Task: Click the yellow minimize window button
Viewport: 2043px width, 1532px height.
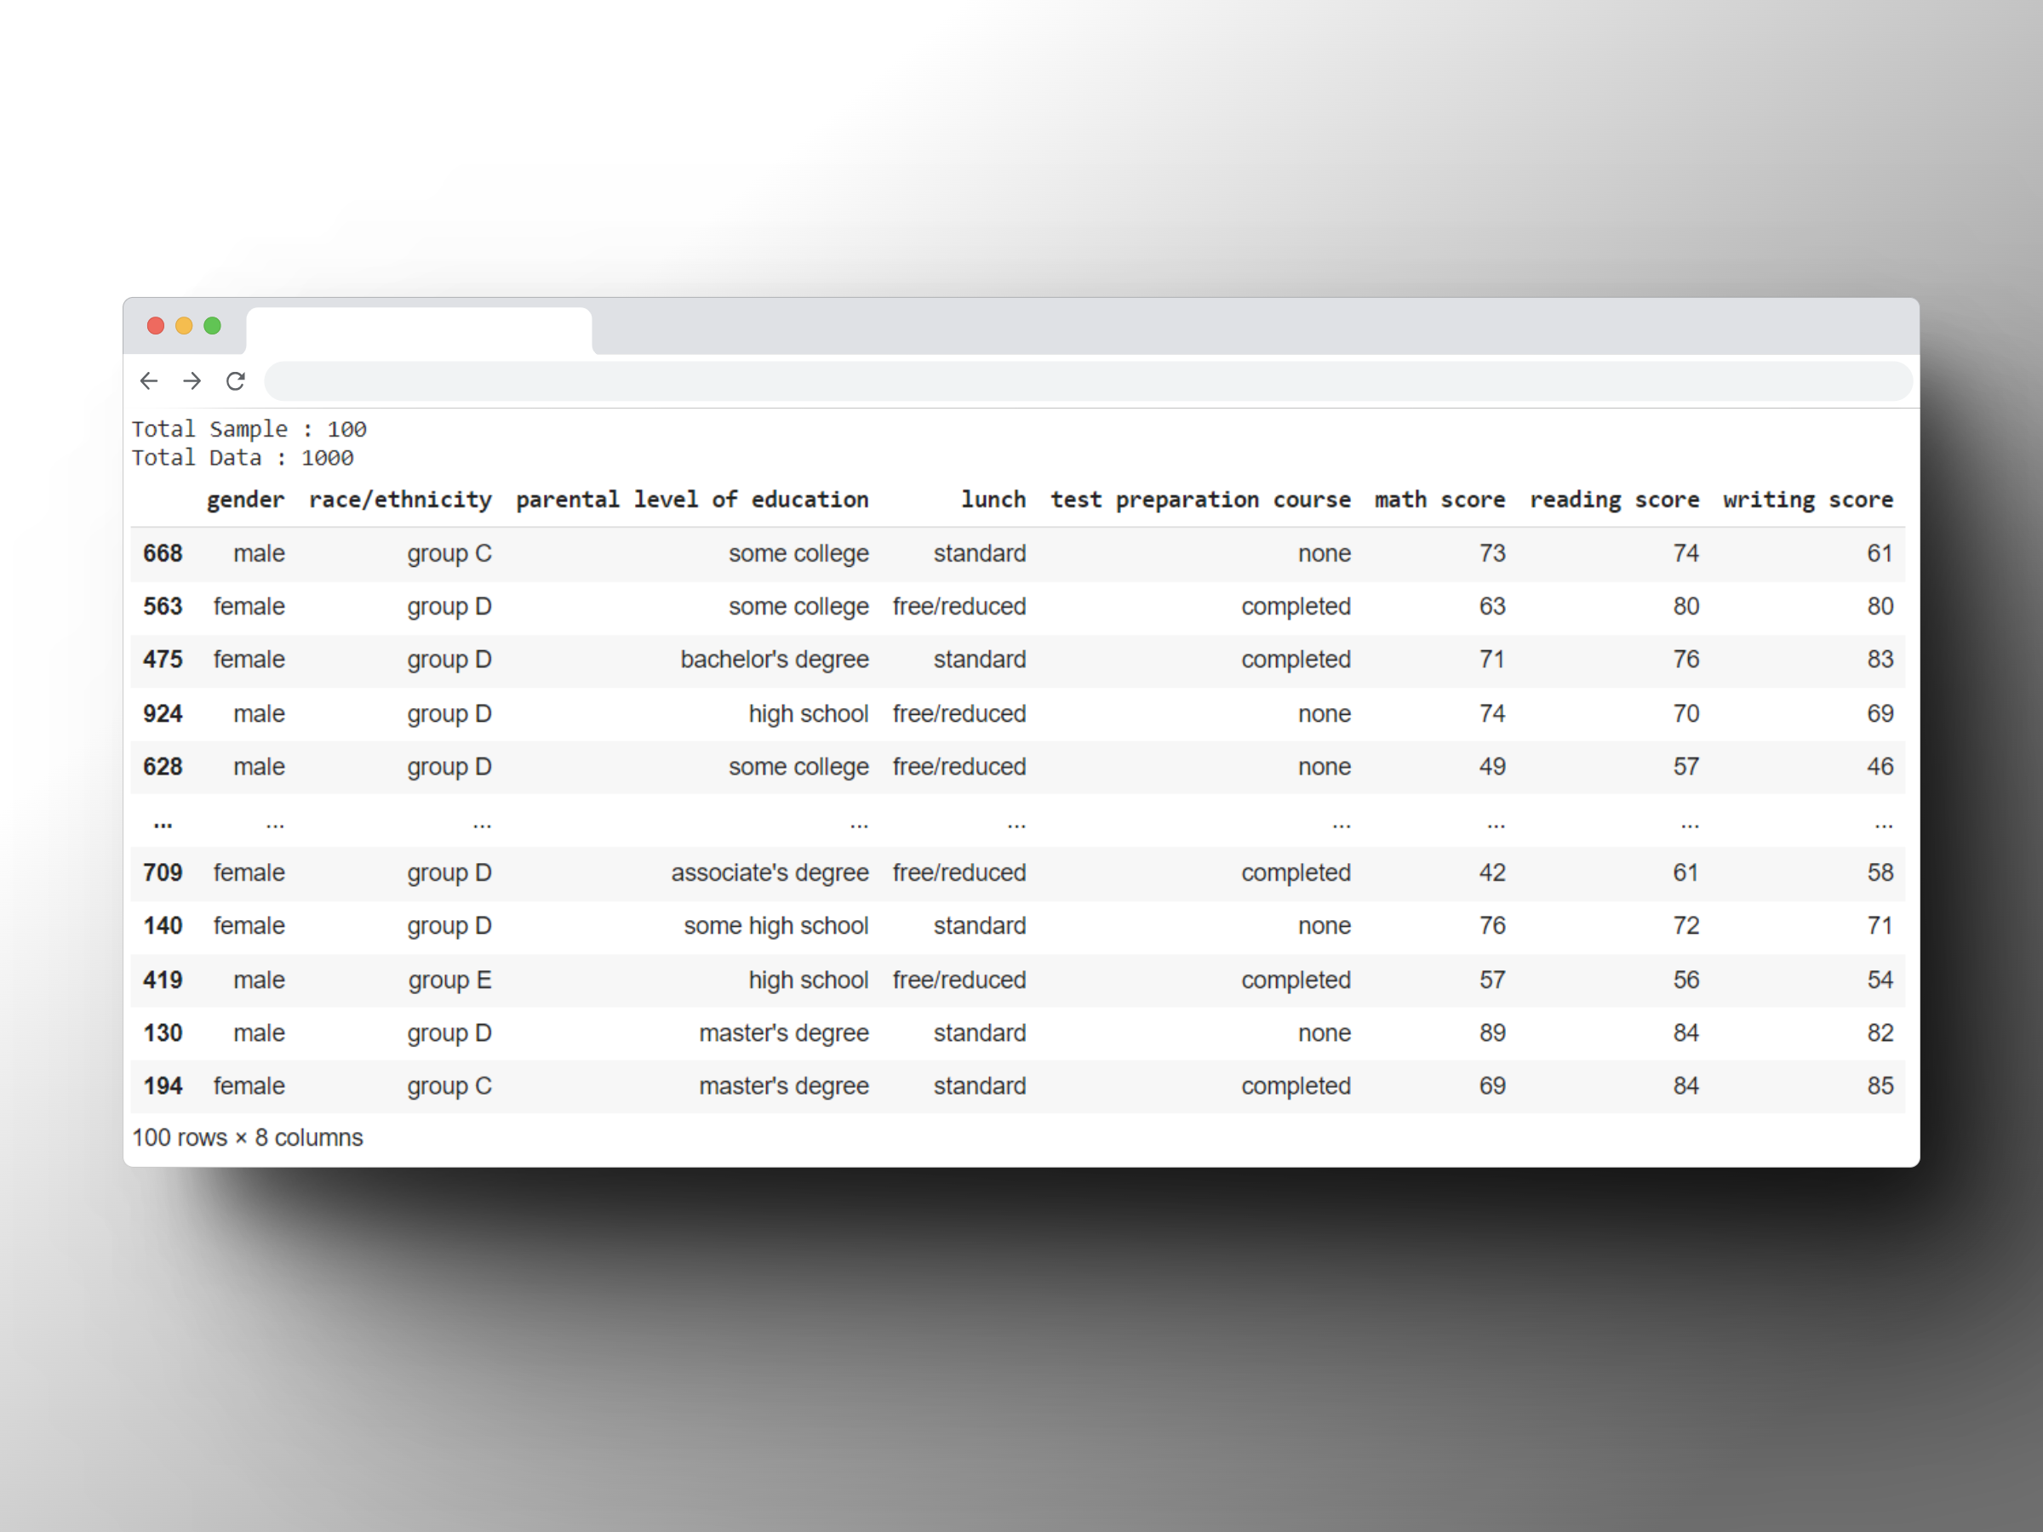Action: 184,325
